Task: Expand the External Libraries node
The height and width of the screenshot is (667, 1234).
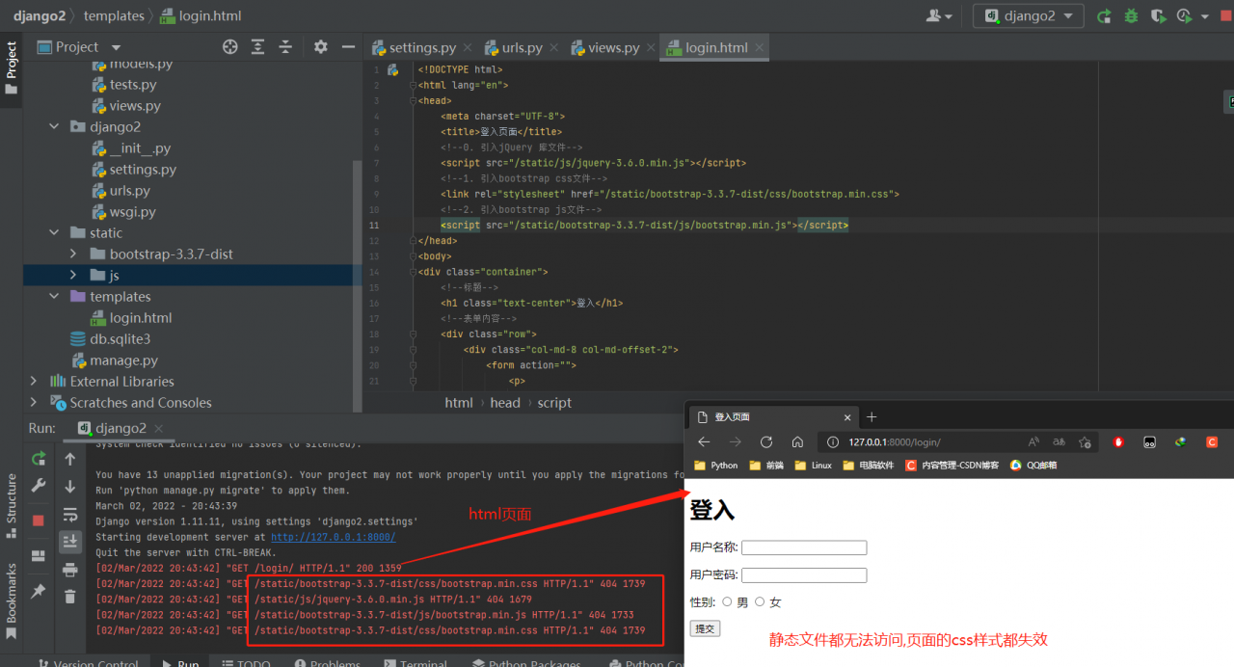Action: (34, 382)
